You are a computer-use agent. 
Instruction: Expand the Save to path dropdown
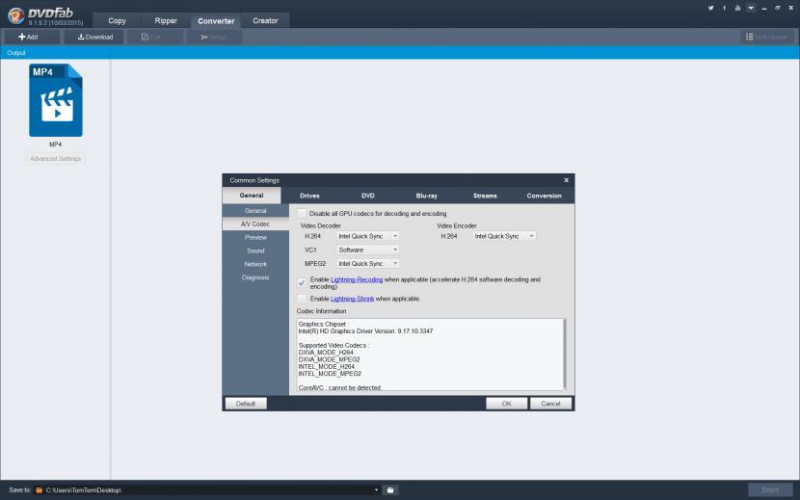click(376, 490)
